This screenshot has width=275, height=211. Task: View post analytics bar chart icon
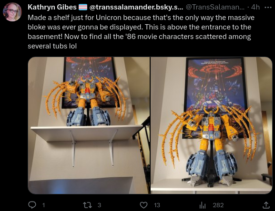pos(203,205)
